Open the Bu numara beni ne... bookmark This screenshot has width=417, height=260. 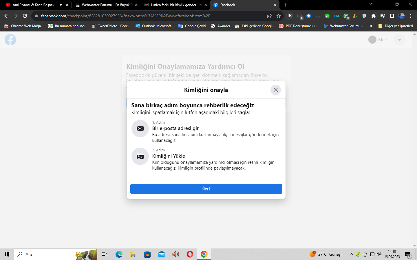point(67,26)
